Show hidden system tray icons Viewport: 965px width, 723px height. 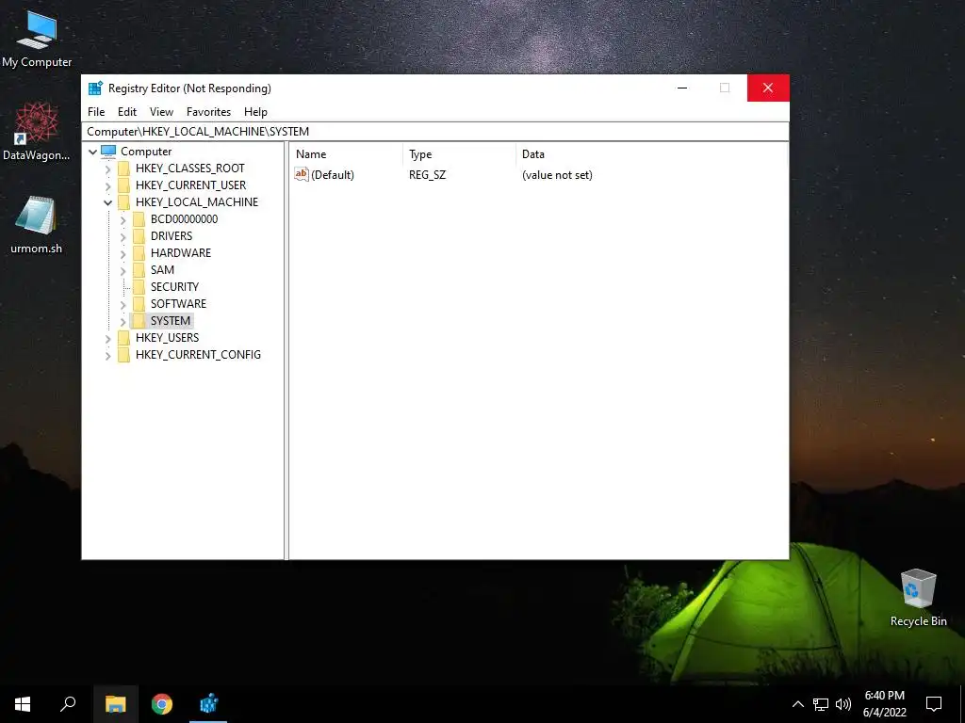[797, 704]
